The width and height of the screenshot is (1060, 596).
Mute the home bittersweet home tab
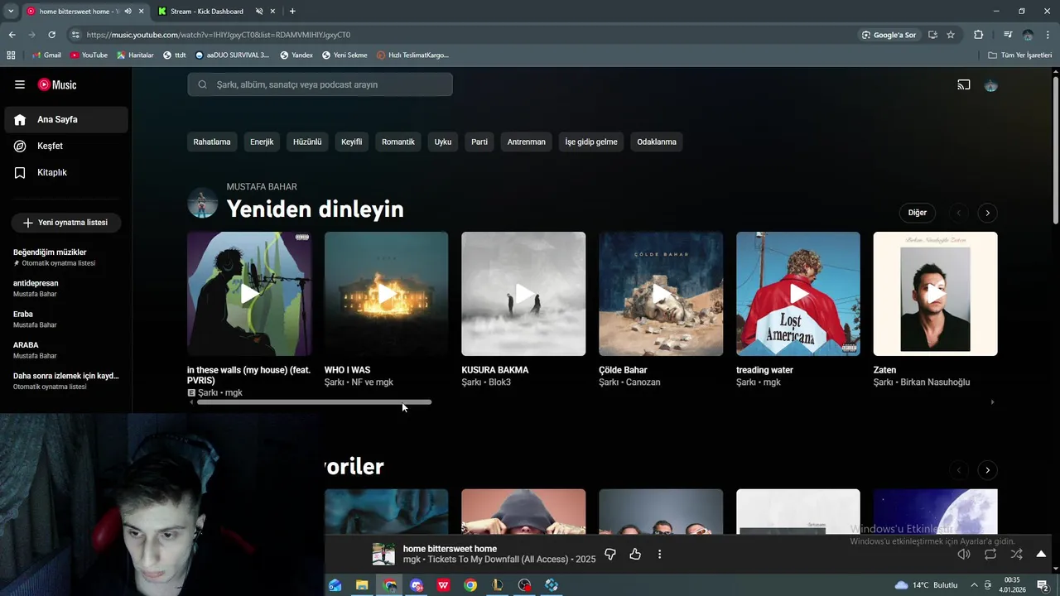(128, 12)
